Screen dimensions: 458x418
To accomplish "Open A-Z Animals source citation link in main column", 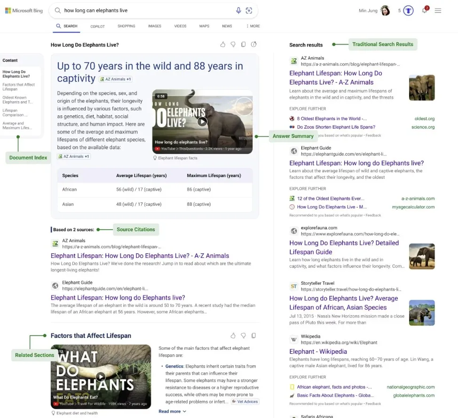I will pyautogui.click(x=140, y=256).
